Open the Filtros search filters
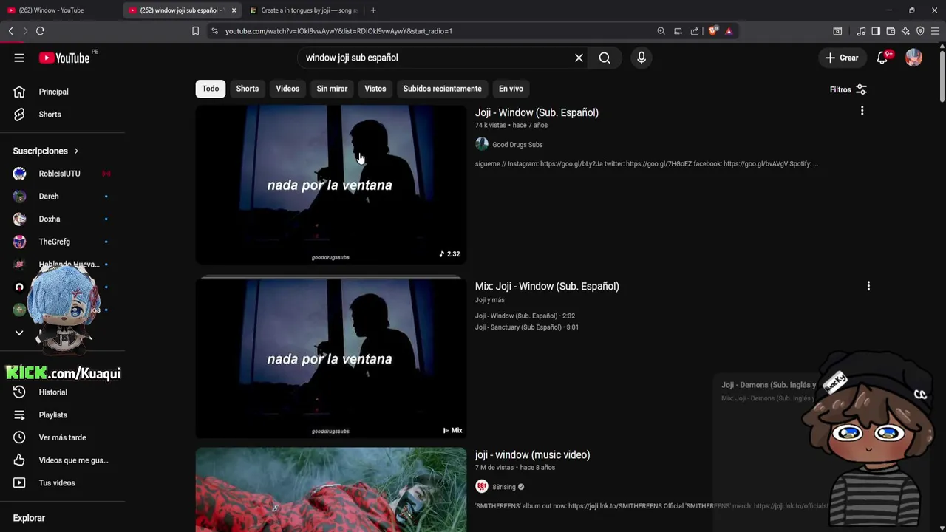946x532 pixels. click(x=848, y=89)
